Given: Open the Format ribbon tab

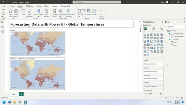Looking at the screenshot, I should click(54, 6).
